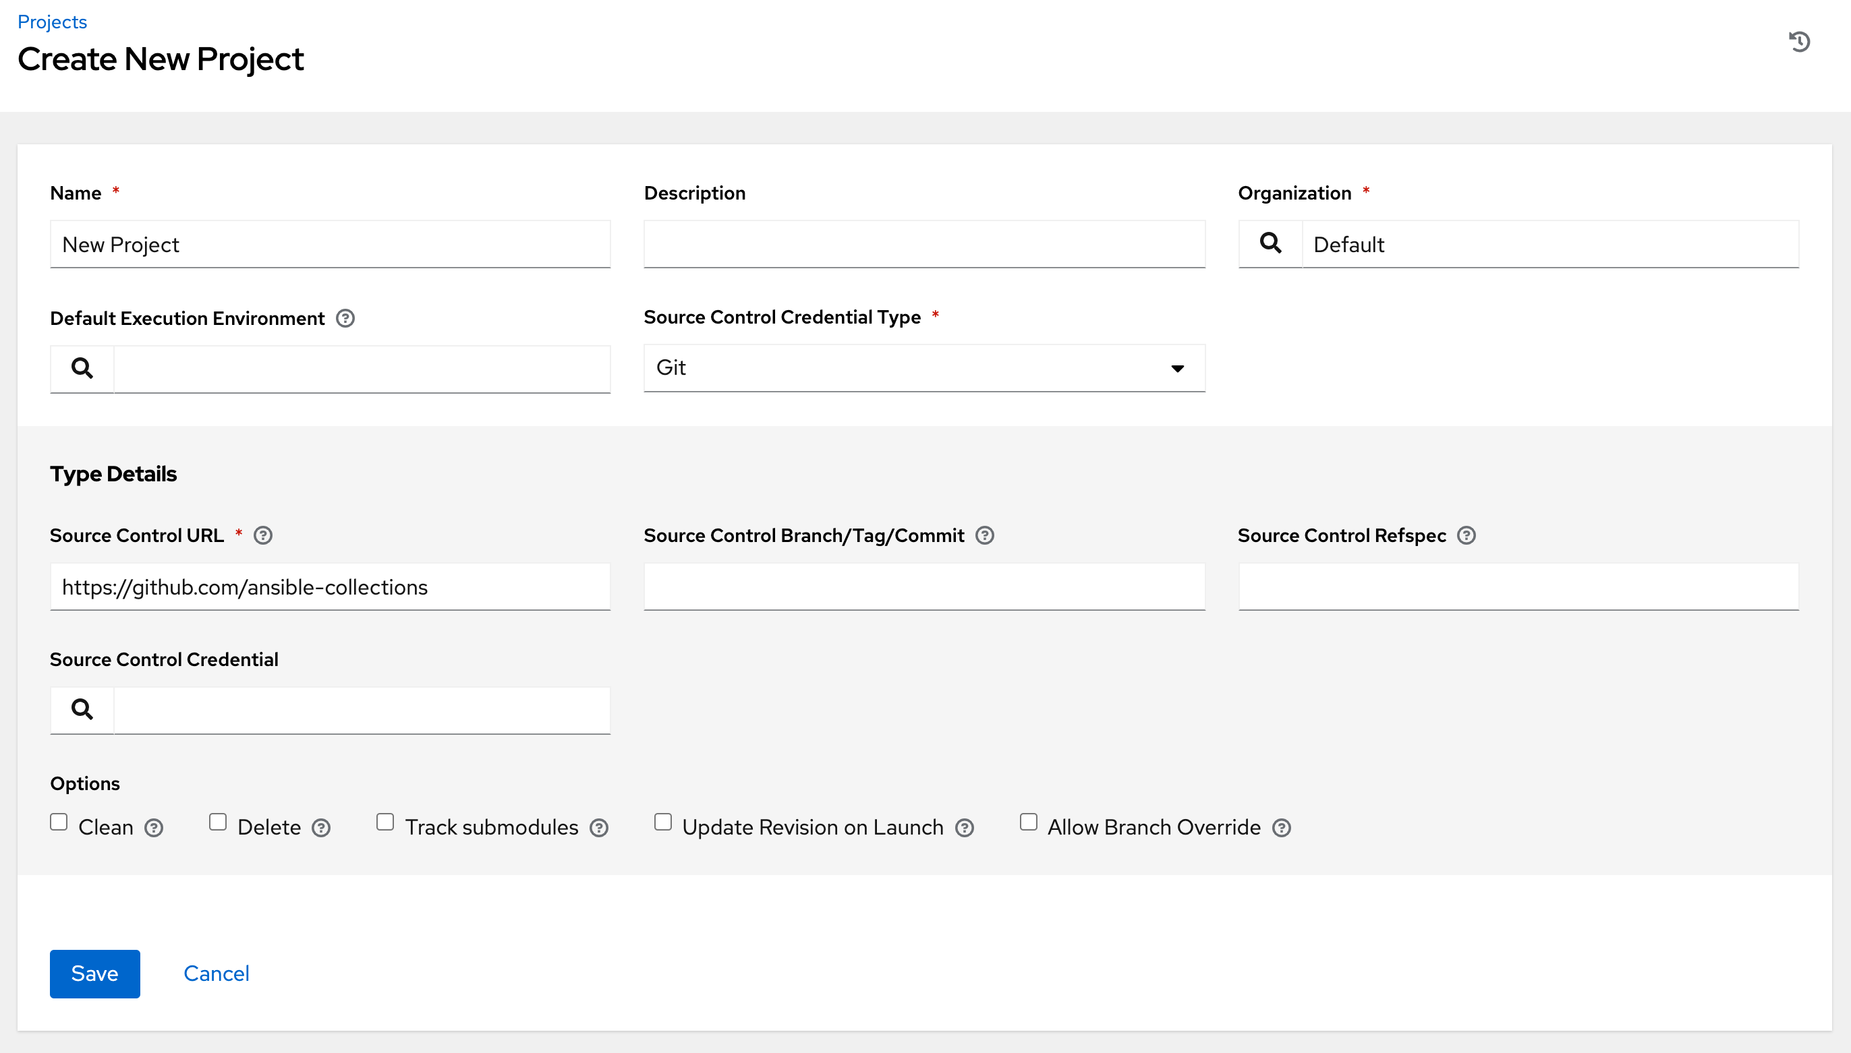Open Source Control Credential search lookup
Viewport: 1851px width, 1053px height.
pos(82,710)
